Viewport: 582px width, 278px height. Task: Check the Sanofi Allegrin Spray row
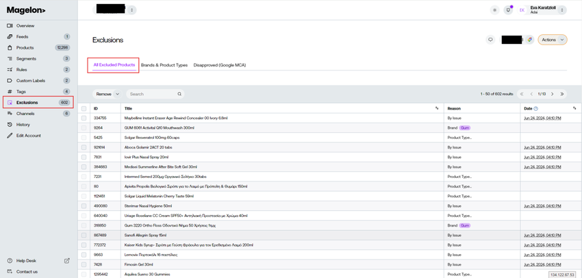click(84, 236)
